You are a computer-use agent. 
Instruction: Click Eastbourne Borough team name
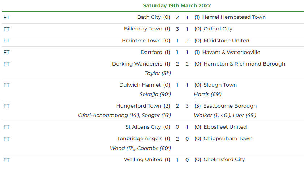[230, 106]
